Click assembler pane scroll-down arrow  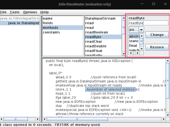click(168, 115)
